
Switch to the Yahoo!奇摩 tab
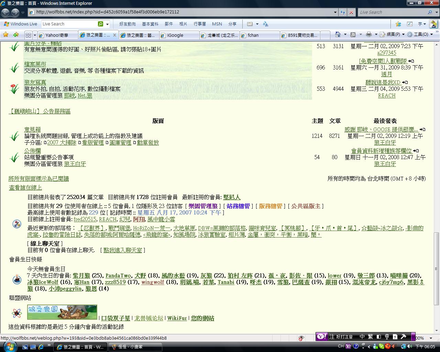57,35
